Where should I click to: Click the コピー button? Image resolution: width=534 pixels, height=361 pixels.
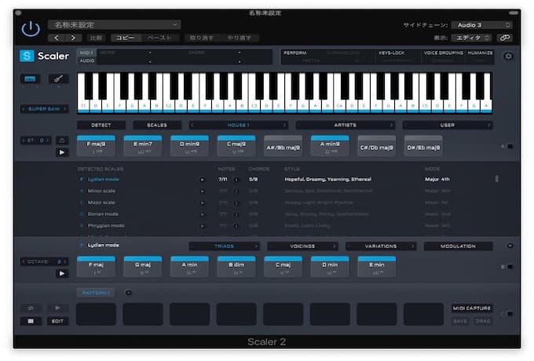pyautogui.click(x=125, y=38)
